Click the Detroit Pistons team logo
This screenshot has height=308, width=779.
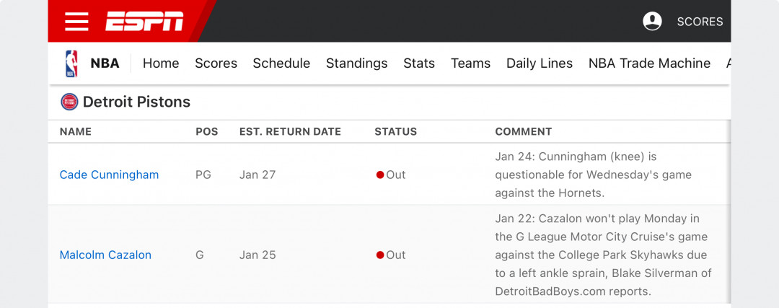[x=69, y=102]
